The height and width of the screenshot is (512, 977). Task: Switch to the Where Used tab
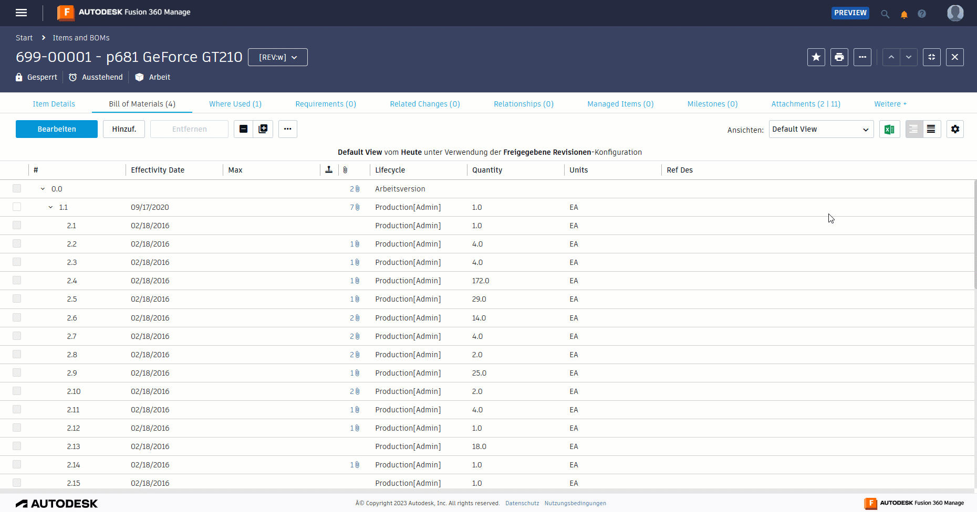pyautogui.click(x=235, y=104)
